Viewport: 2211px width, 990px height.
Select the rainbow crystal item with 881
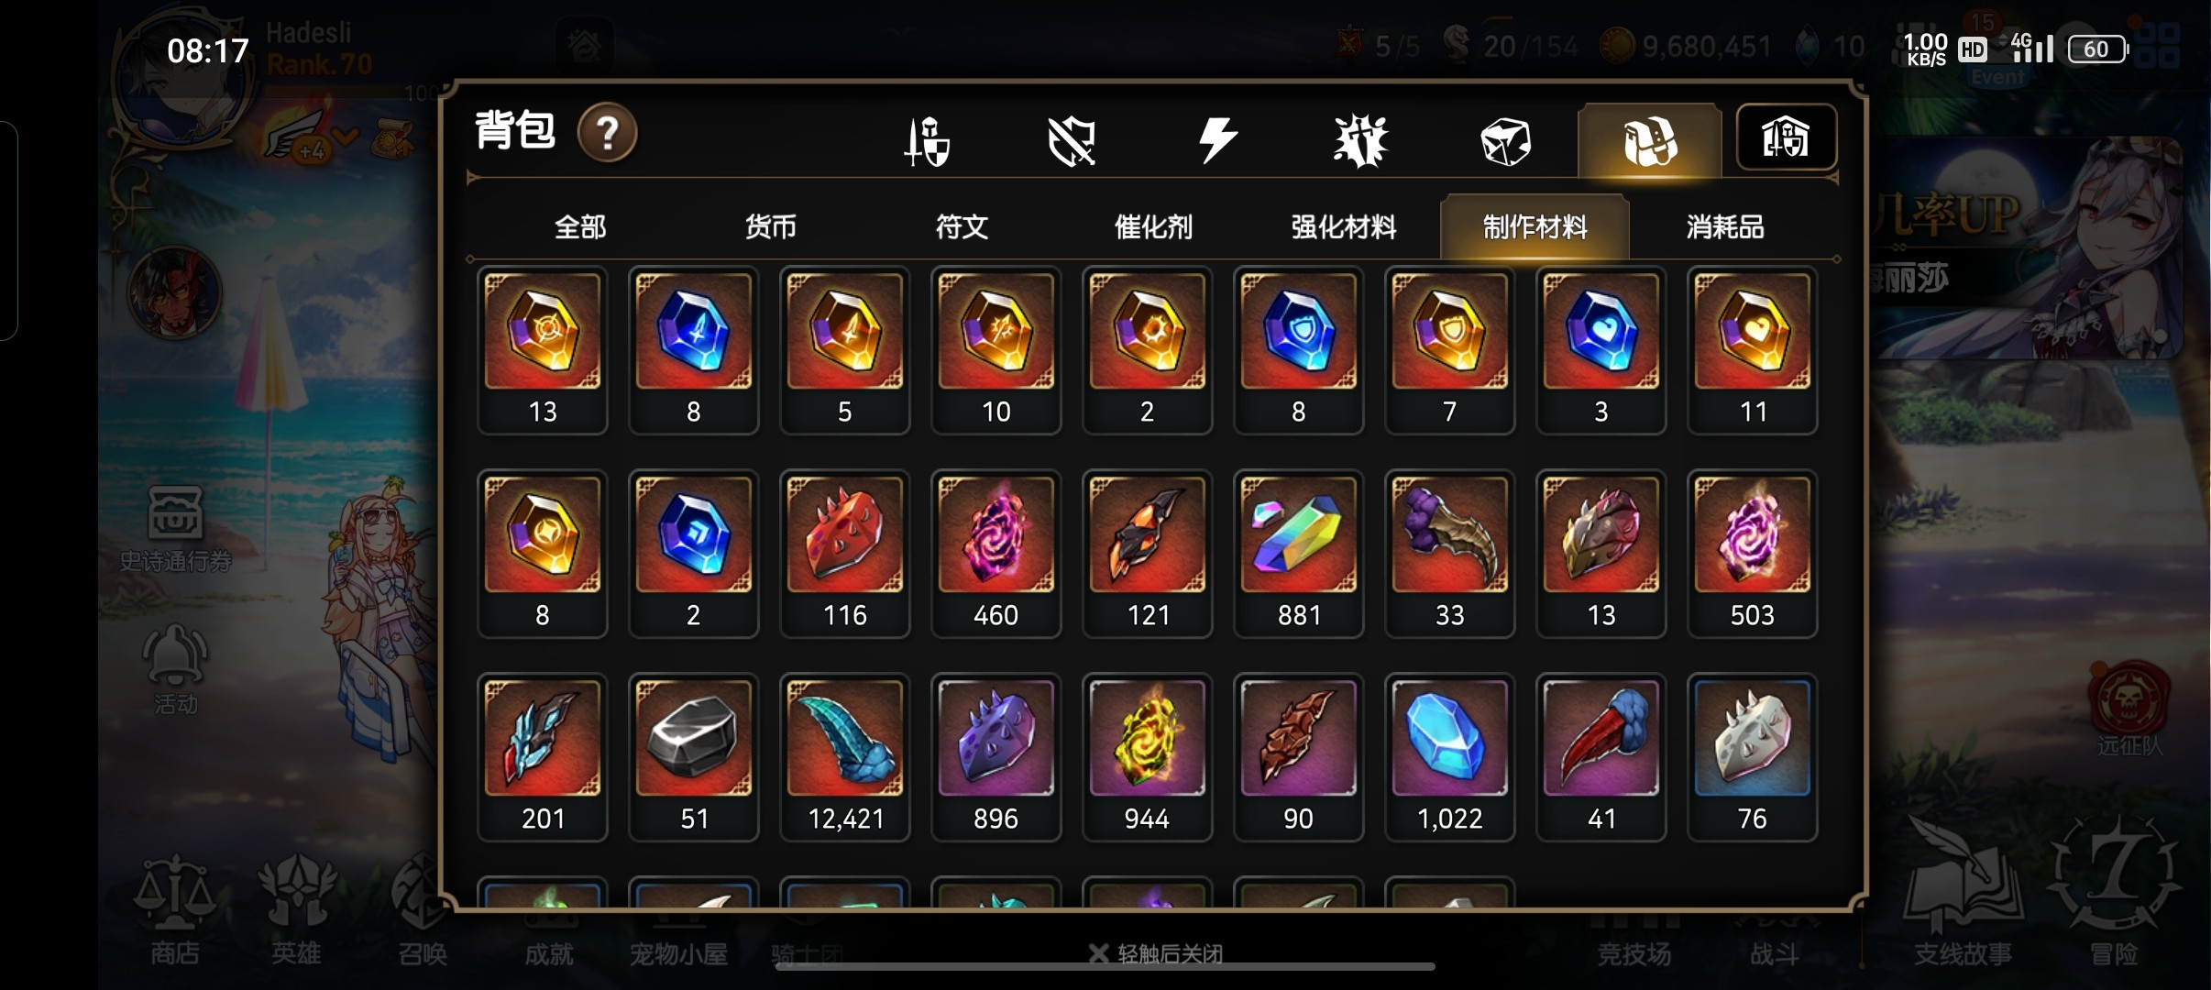[1298, 554]
